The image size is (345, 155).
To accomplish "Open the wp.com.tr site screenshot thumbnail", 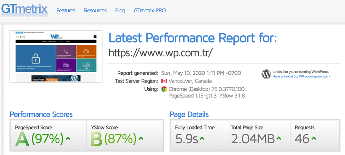I will pyautogui.click(x=56, y=57).
